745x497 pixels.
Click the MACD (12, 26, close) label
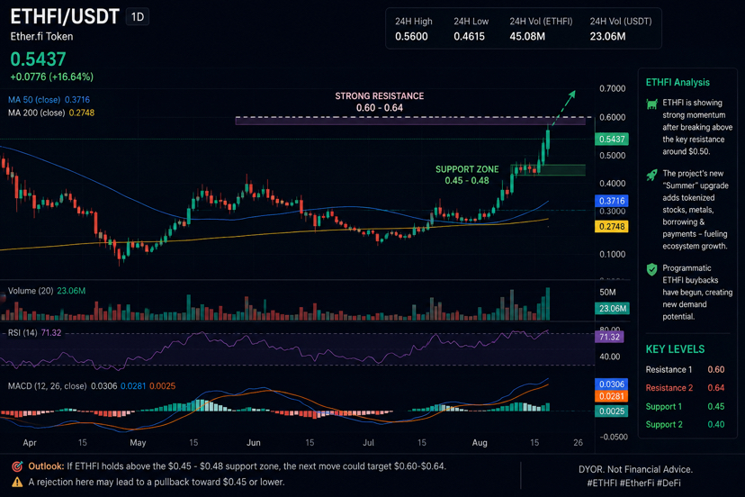[x=47, y=385]
